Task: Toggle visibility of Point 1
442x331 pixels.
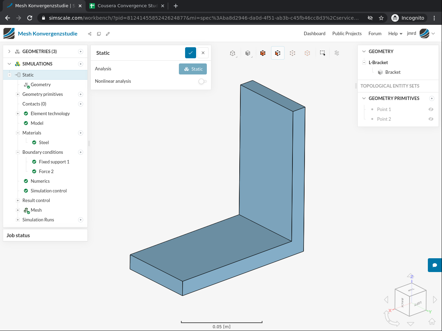Action: click(x=431, y=109)
